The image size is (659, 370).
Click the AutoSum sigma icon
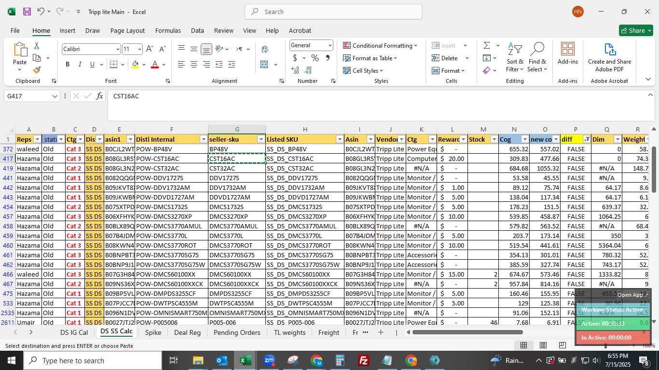(x=486, y=45)
